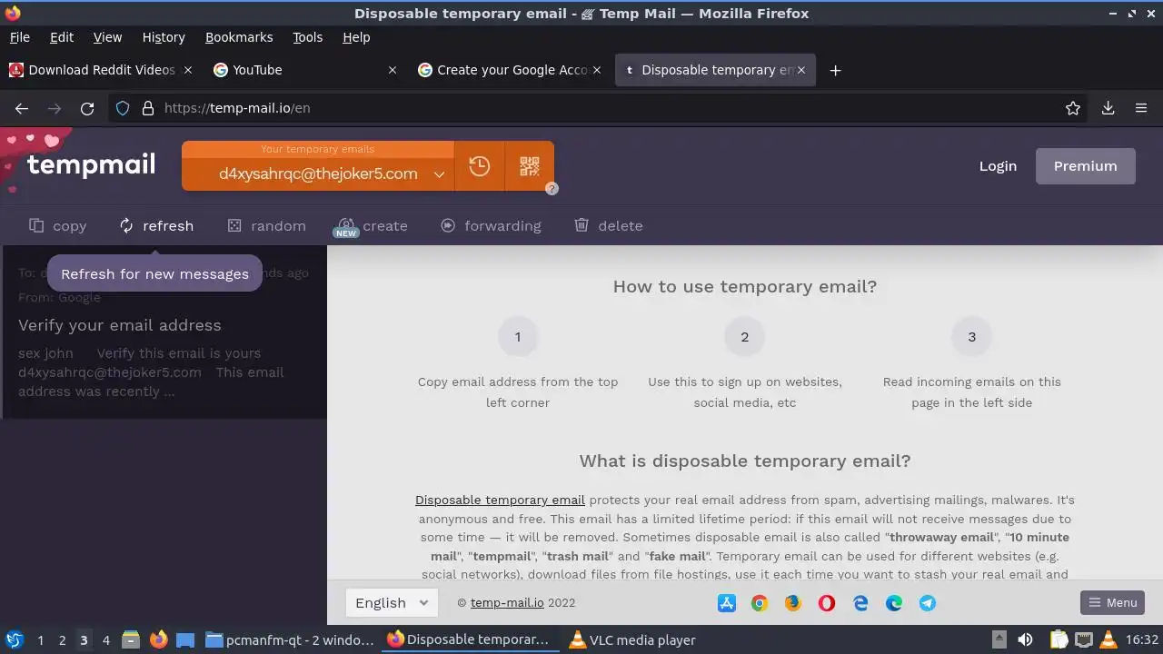
Task: Click the Premium button
Action: [1086, 166]
